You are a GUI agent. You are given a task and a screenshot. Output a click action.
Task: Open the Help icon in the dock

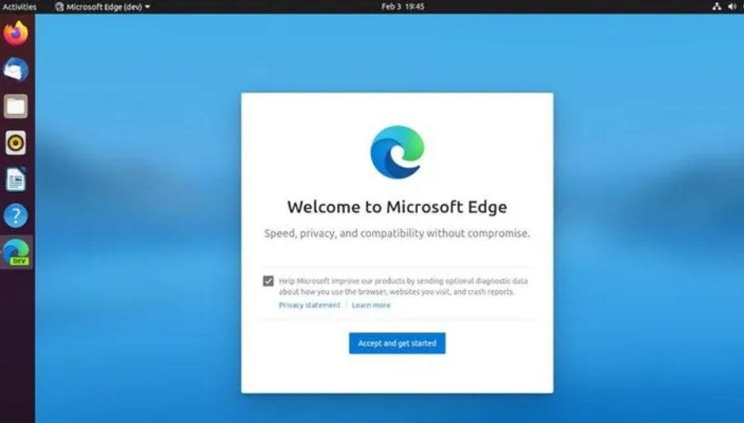click(16, 216)
